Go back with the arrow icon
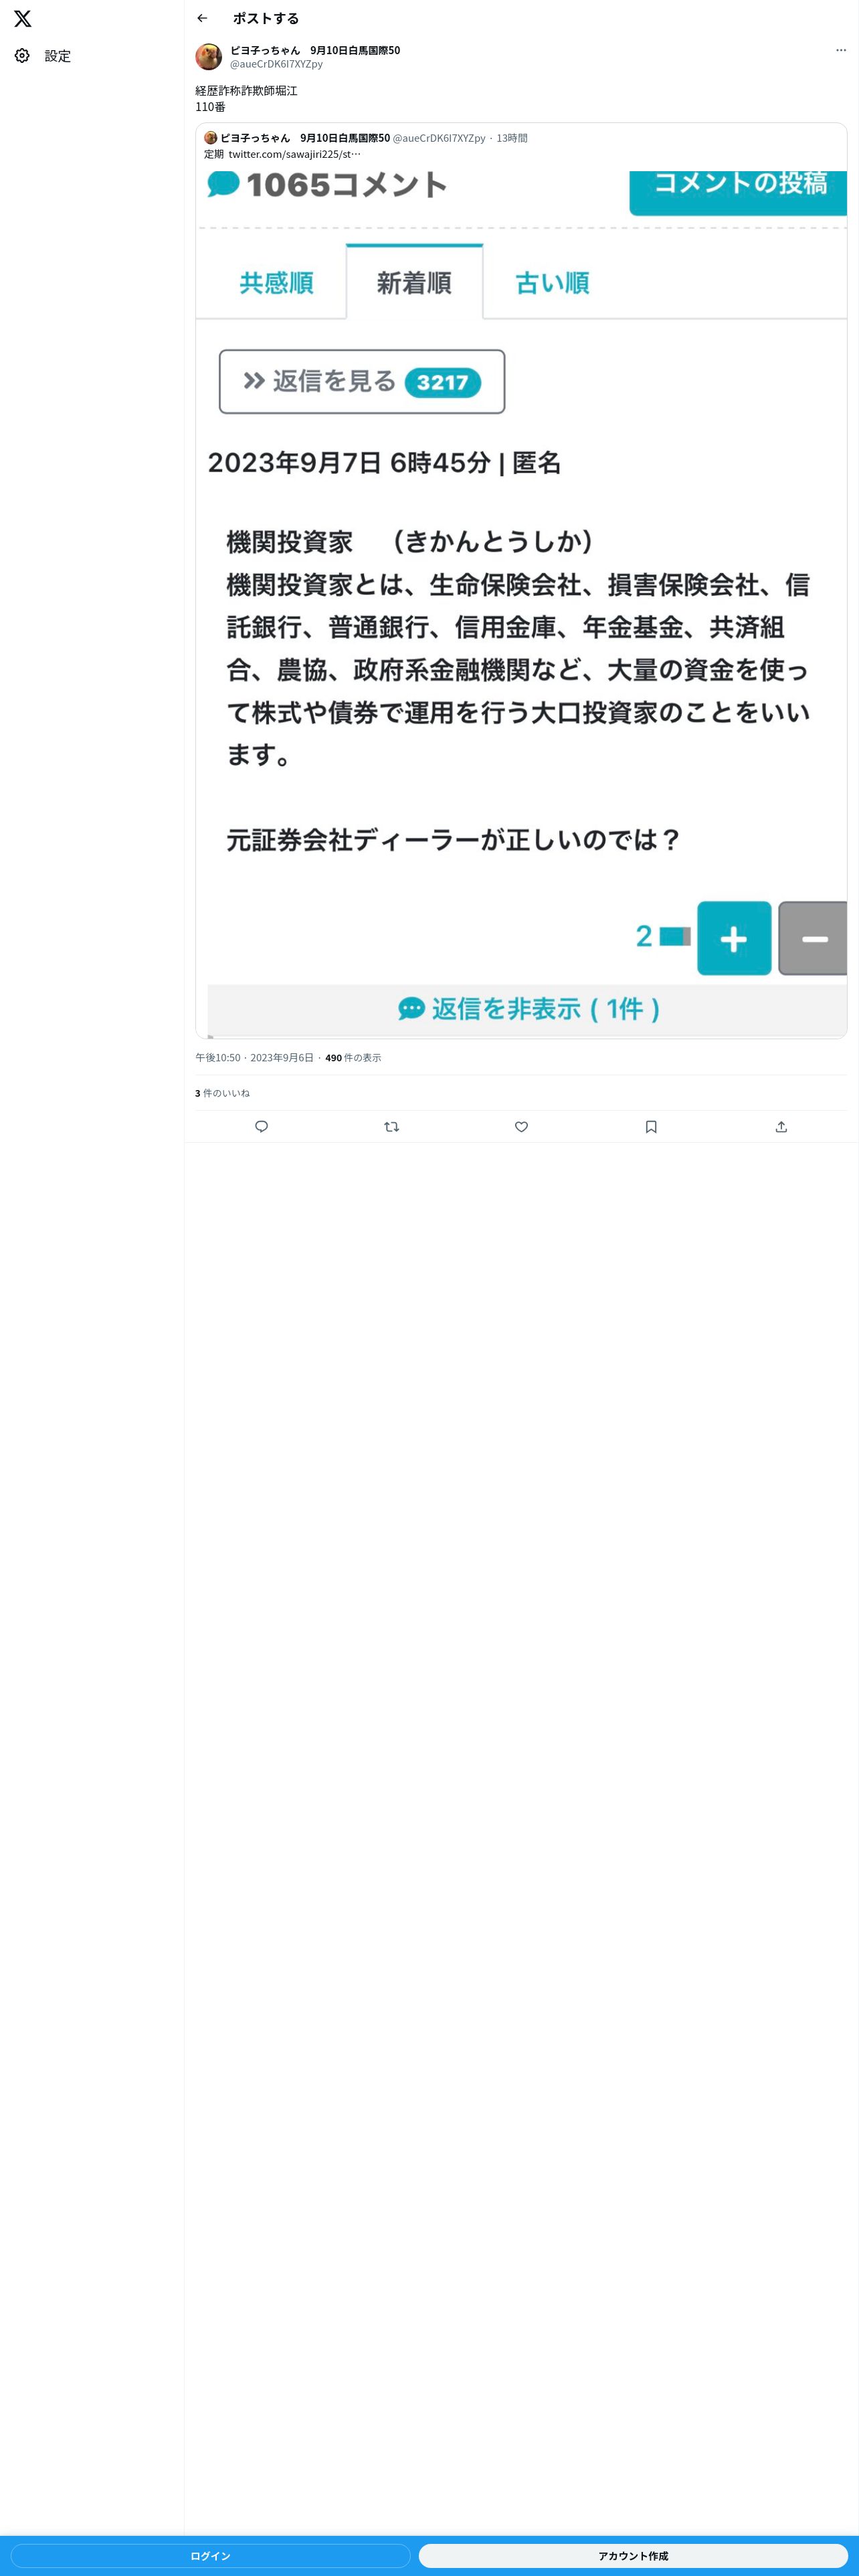The image size is (859, 2576). click(202, 18)
